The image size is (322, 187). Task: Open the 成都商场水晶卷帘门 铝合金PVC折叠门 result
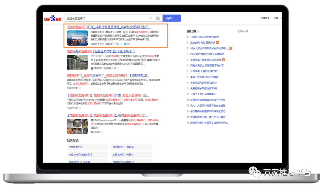point(100,51)
